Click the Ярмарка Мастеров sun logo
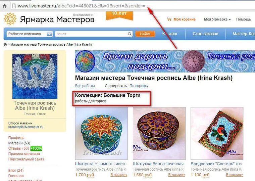The image size is (255, 181). (x=10, y=19)
